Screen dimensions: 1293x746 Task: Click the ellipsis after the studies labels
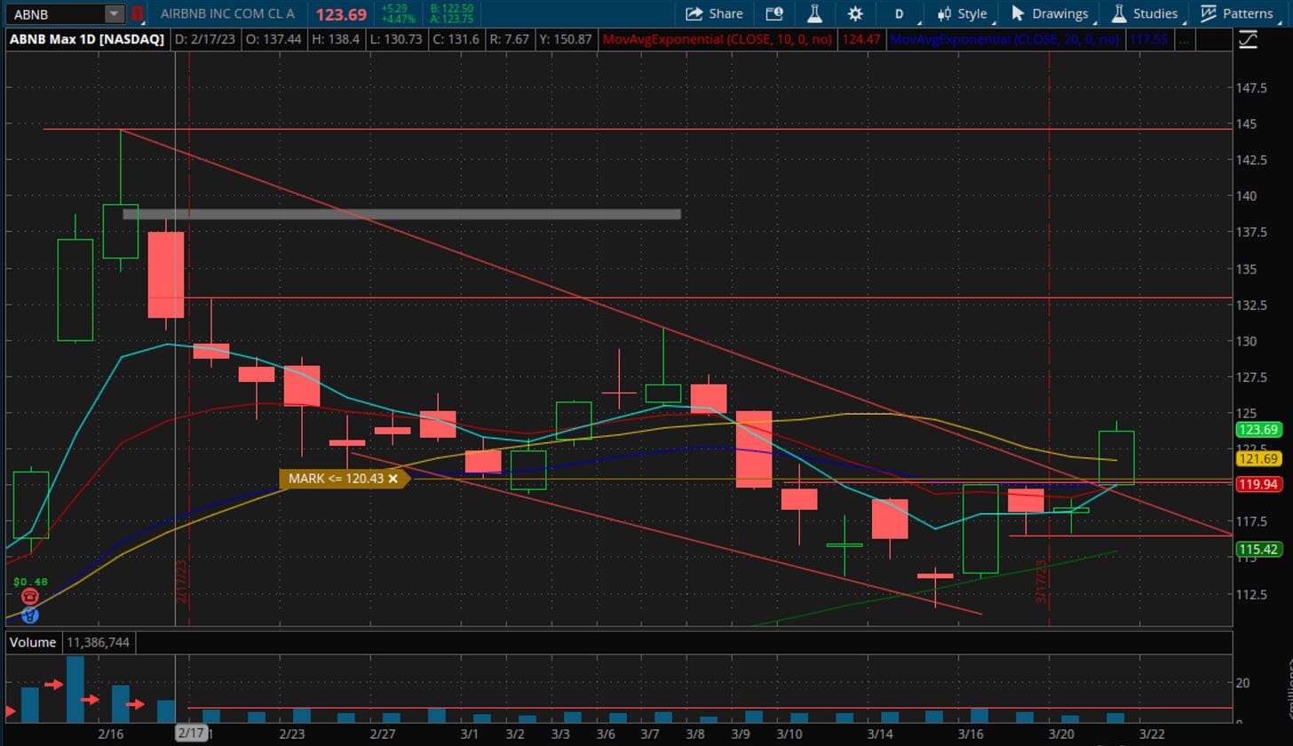(1183, 40)
